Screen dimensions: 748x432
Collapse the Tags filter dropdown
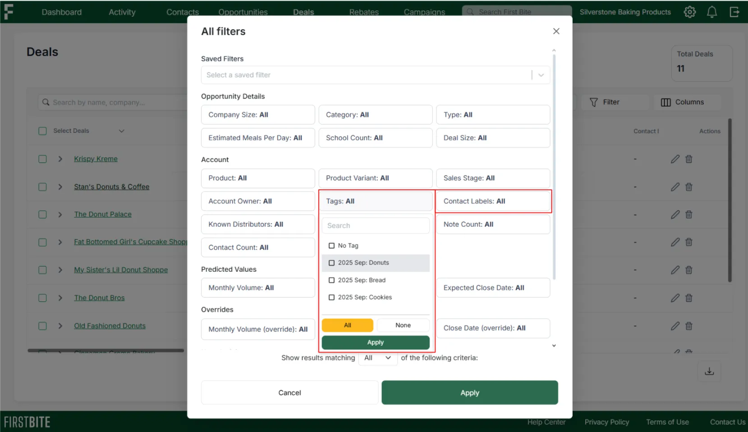[375, 201]
